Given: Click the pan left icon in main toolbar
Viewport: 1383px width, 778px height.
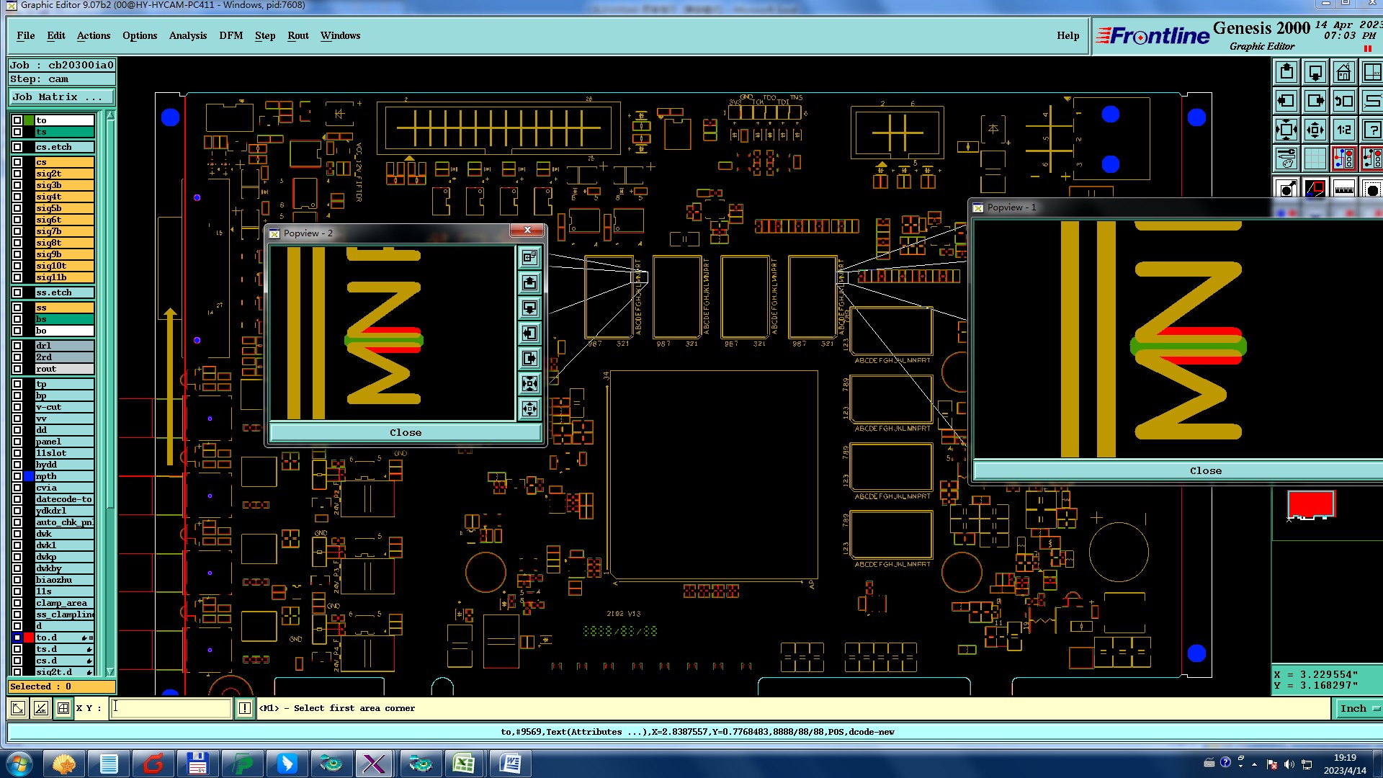Looking at the screenshot, I should [1286, 102].
